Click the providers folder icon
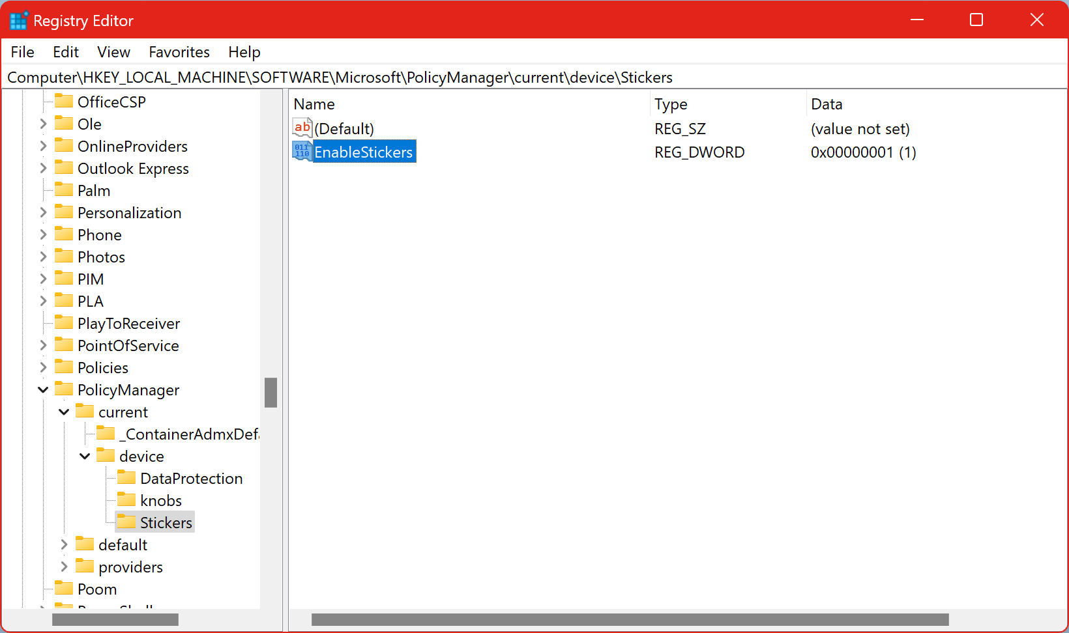1069x633 pixels. click(x=85, y=566)
